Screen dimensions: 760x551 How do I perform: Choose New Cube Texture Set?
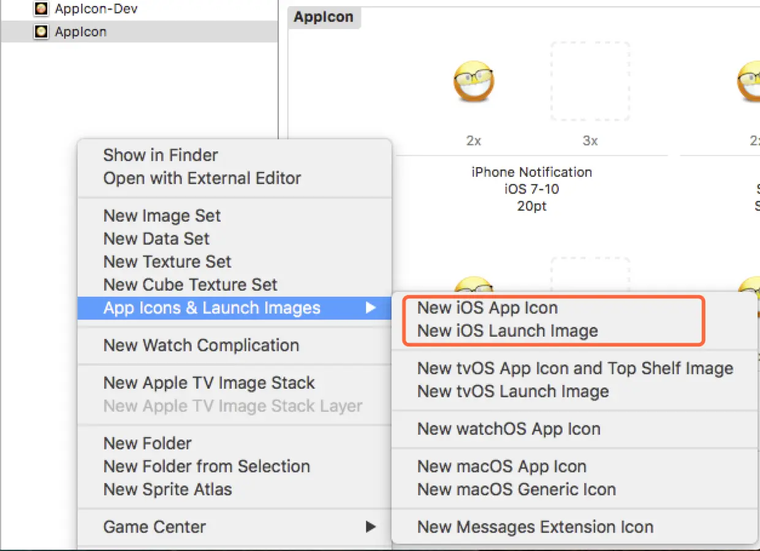[190, 285]
